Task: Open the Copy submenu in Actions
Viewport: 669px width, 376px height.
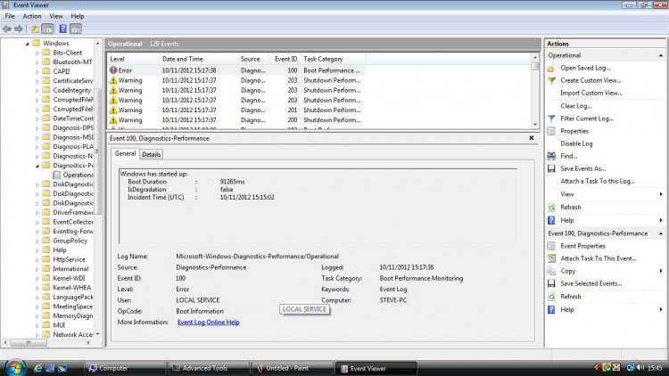Action: tap(661, 271)
